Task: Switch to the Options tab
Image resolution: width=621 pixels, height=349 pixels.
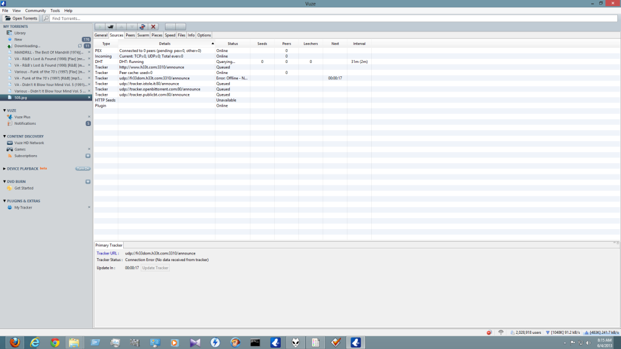Action: 204,35
